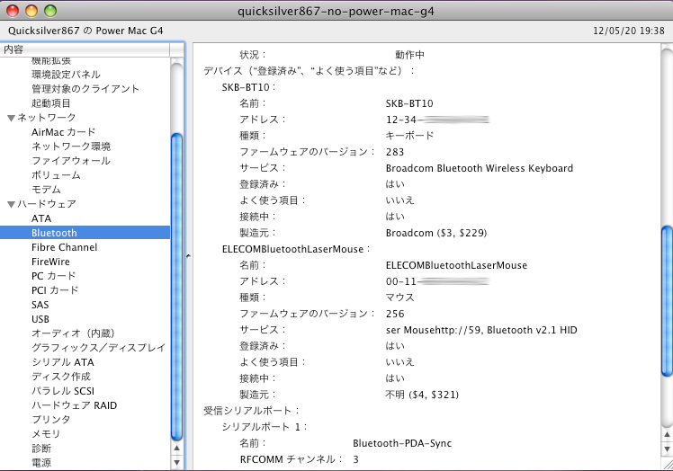Select the Fibre Channel entry
Image resolution: width=673 pixels, height=471 pixels.
pos(64,247)
